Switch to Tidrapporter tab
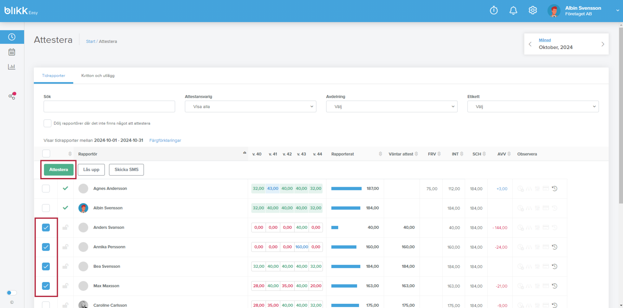Image resolution: width=623 pixels, height=308 pixels. coord(54,76)
